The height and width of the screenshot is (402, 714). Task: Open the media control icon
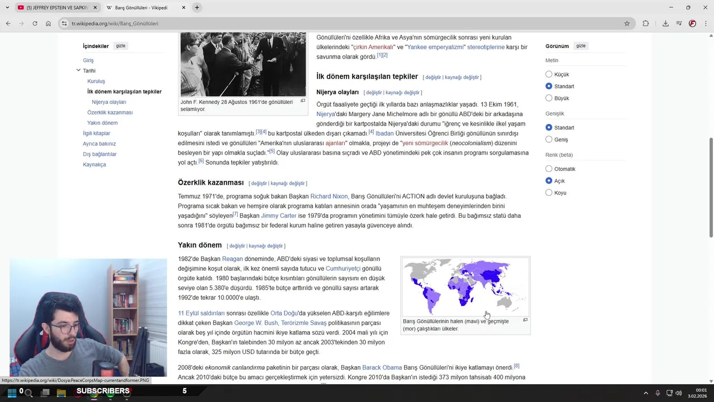tap(679, 23)
